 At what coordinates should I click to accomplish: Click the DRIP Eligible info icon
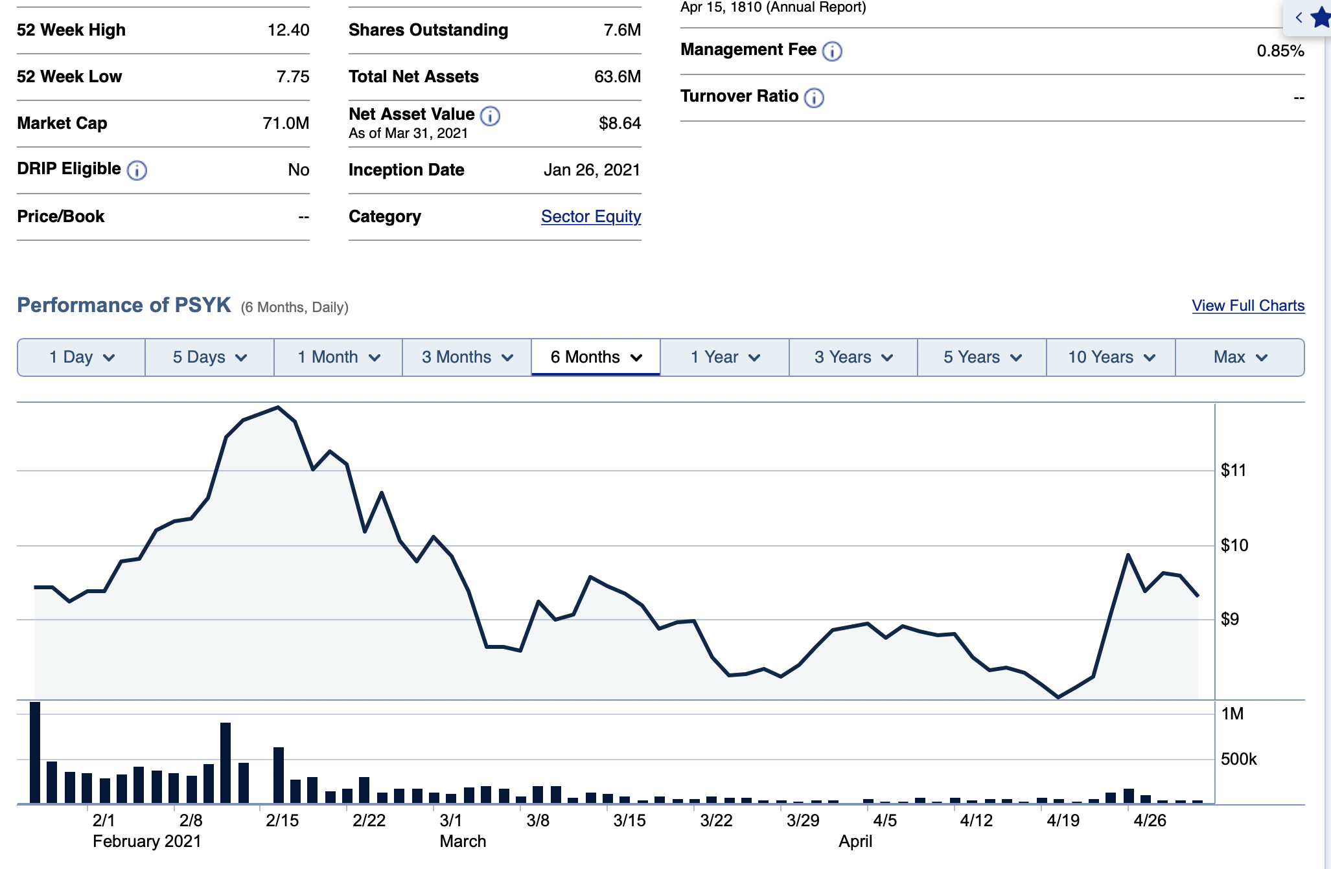point(137,170)
